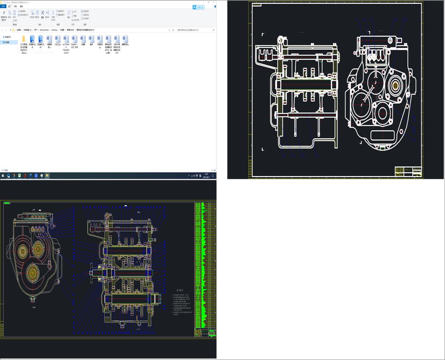Click the Properties icon in ribbon
This screenshot has height=360, width=445.
click(x=69, y=14)
